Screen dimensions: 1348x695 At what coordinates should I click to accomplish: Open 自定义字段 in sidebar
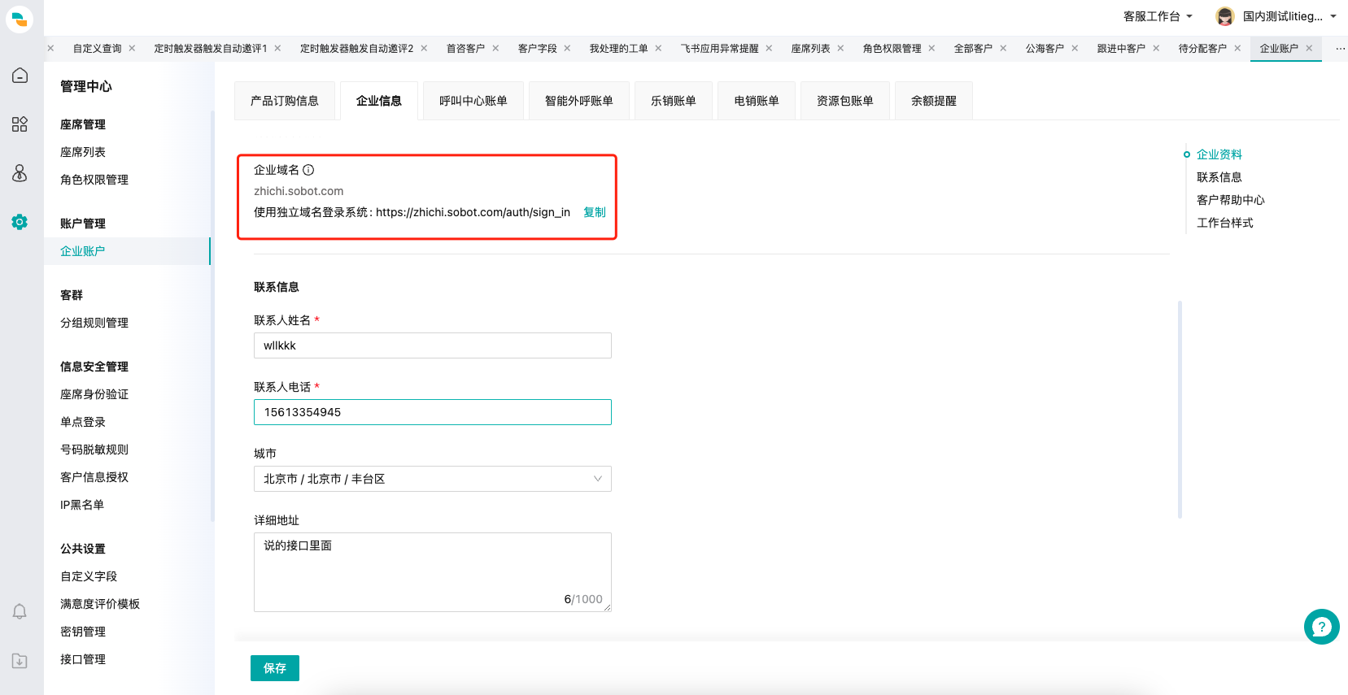click(89, 576)
